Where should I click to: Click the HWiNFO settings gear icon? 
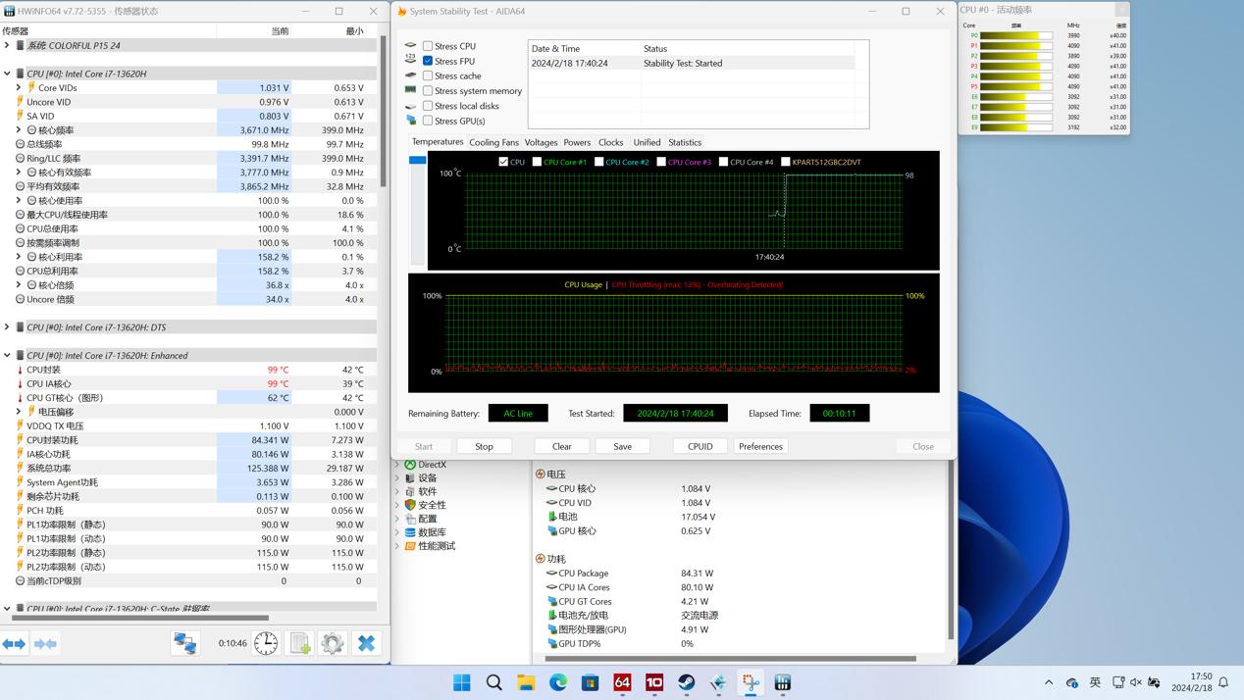pyautogui.click(x=333, y=643)
